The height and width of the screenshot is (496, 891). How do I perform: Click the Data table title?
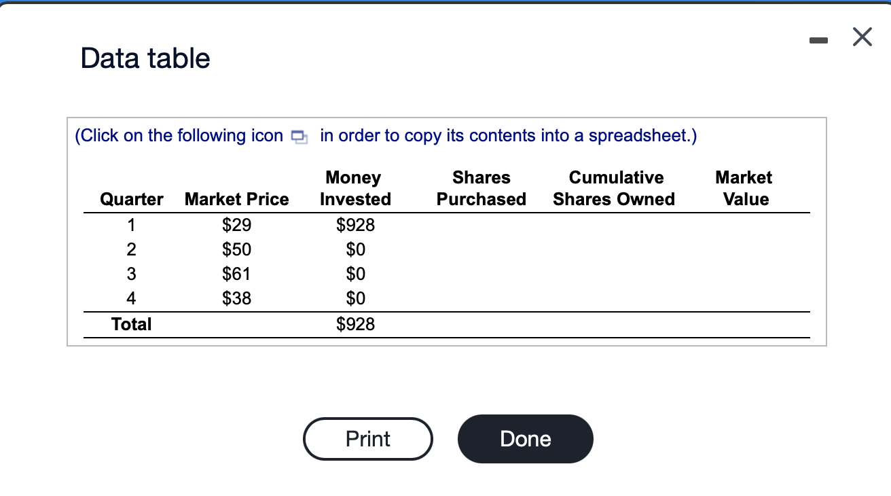[x=145, y=58]
